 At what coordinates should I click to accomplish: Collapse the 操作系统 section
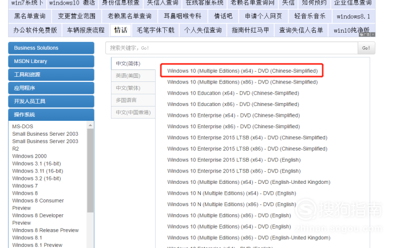52,115
